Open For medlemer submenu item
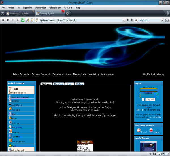This screenshot has width=170, height=156. pyautogui.click(x=21, y=141)
